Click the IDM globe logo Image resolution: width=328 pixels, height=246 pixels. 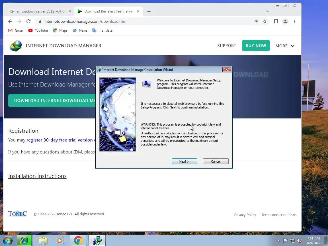coord(16,46)
